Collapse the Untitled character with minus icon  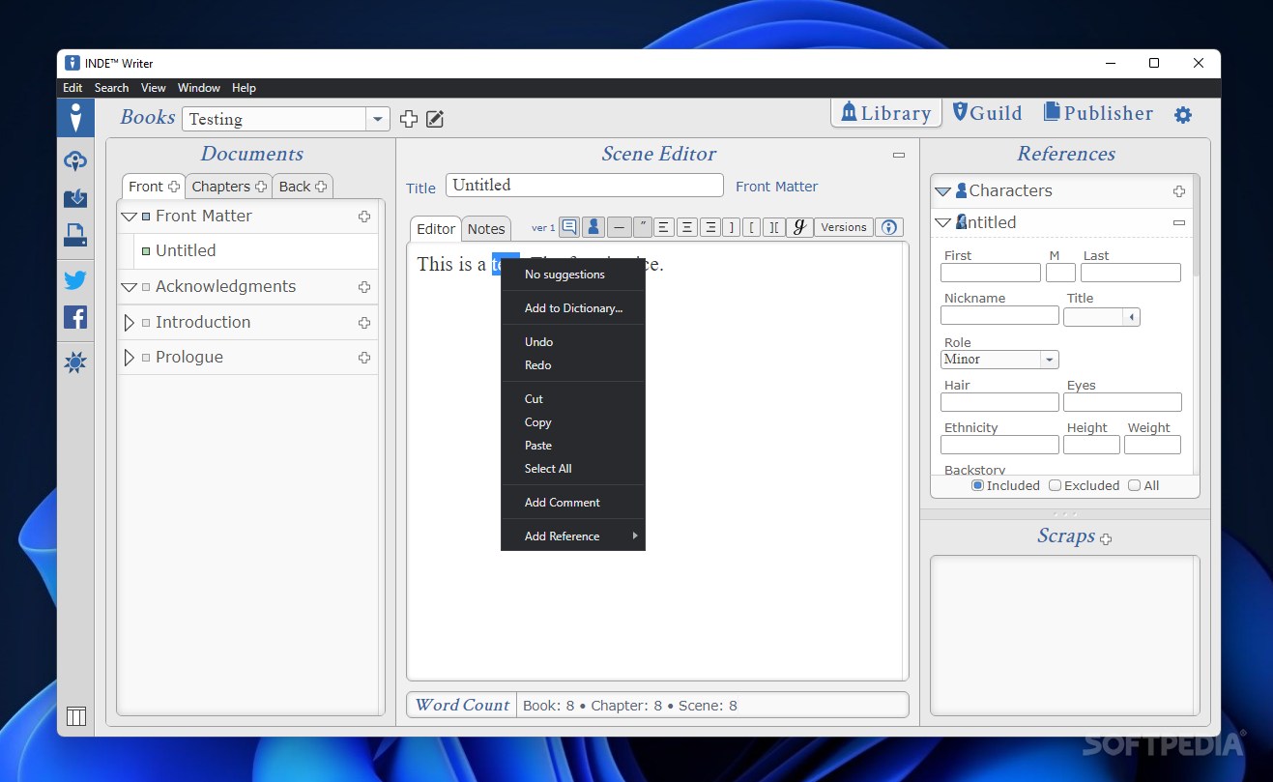click(1179, 222)
